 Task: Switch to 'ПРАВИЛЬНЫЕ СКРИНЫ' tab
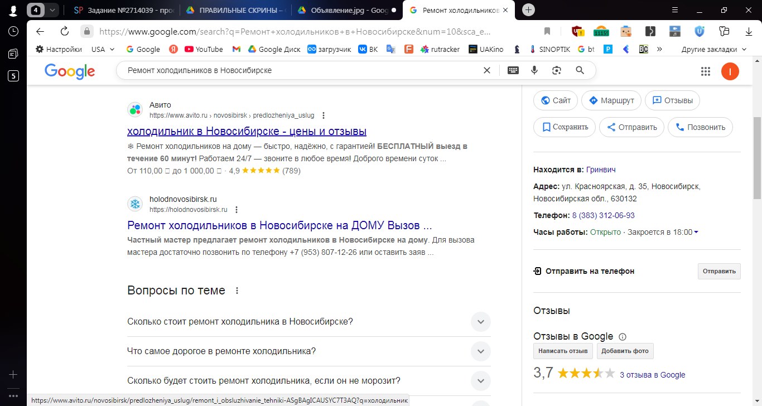click(x=235, y=10)
